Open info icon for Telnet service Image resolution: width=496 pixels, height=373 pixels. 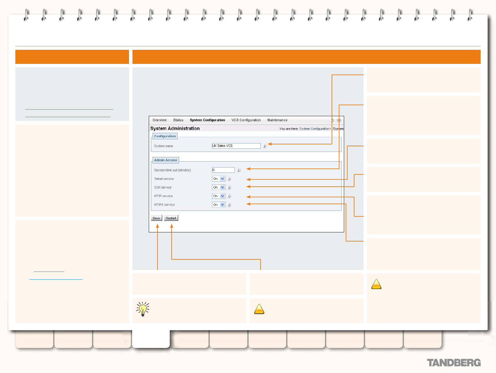tap(229, 179)
